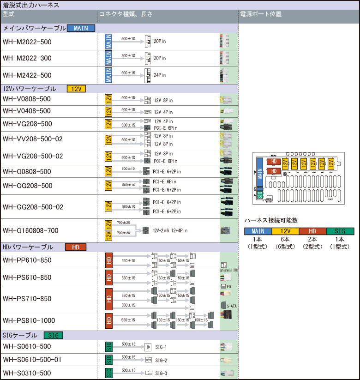The image size is (360, 380).
Task: Click the 24Pin connector icon in WH-M2422-500 row
Action: (x=148, y=75)
